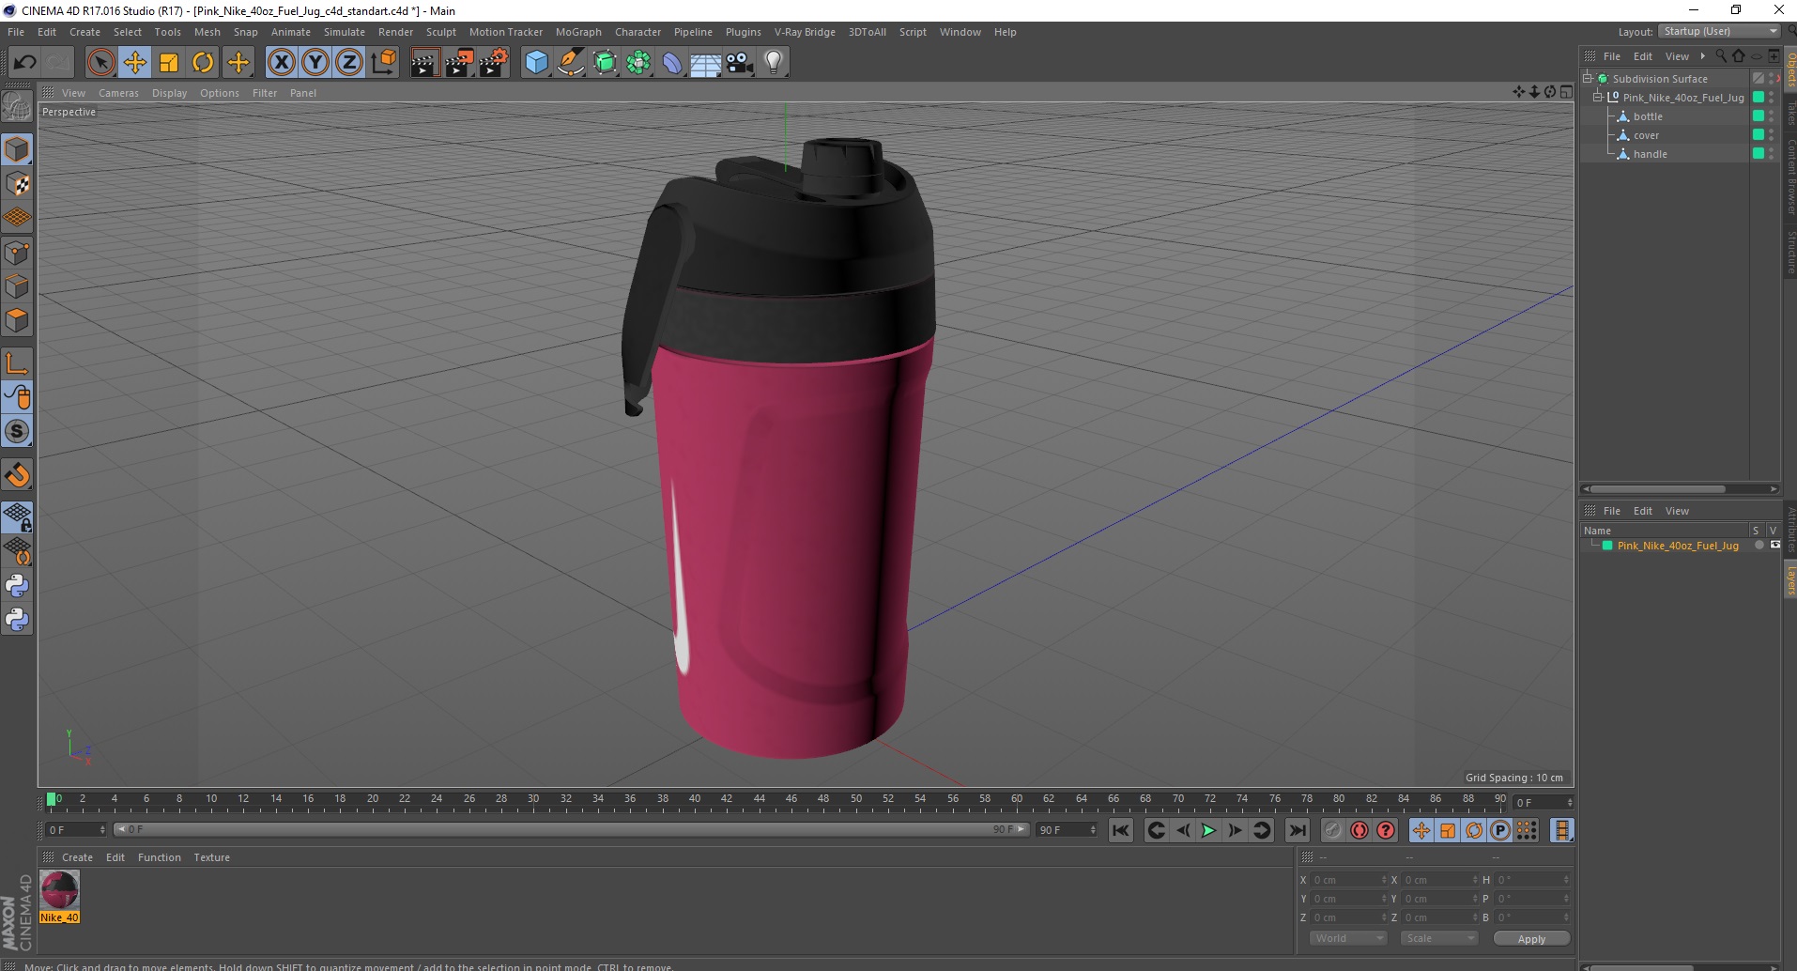Toggle autokeying red button
The width and height of the screenshot is (1797, 971).
coord(1359,830)
